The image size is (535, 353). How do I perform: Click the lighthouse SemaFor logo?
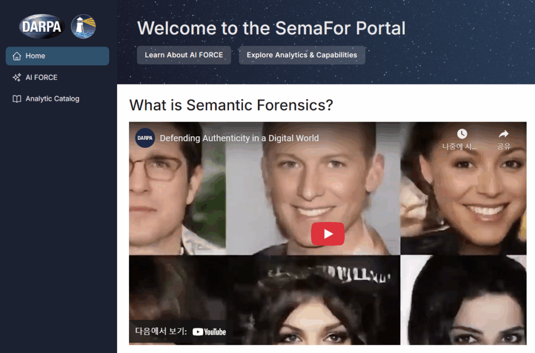[x=83, y=27]
